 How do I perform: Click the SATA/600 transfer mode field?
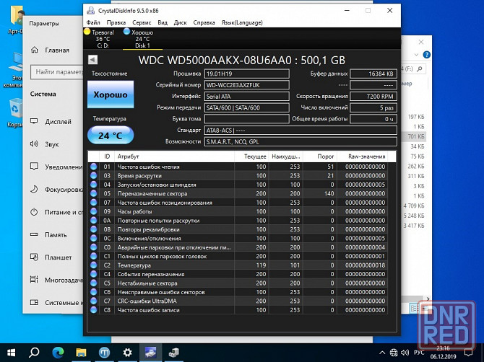246,107
